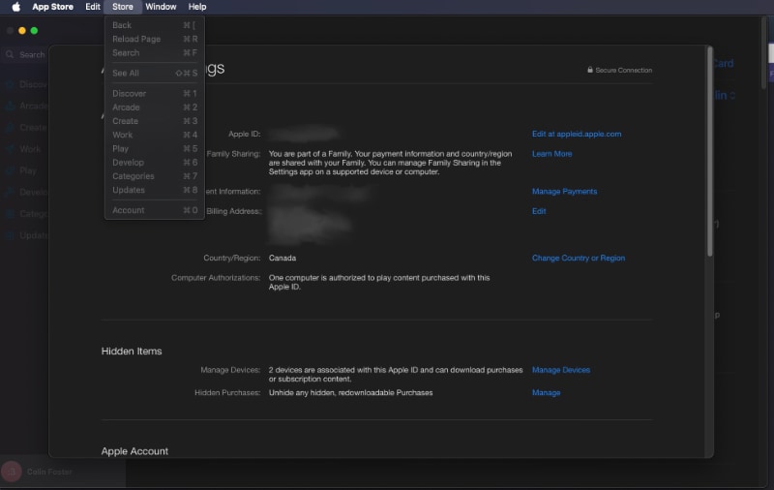Open the Edit menu
774x490 pixels.
tap(93, 7)
